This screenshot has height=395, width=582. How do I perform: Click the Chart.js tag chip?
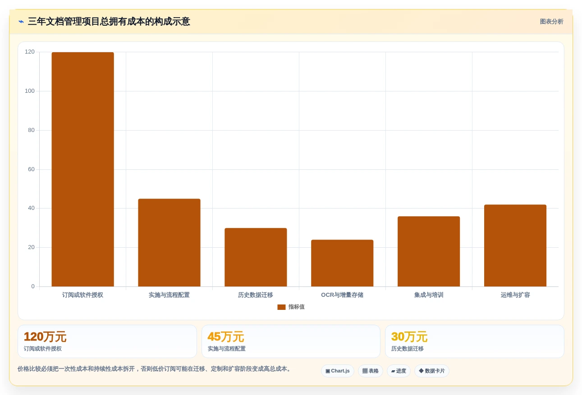pos(338,371)
